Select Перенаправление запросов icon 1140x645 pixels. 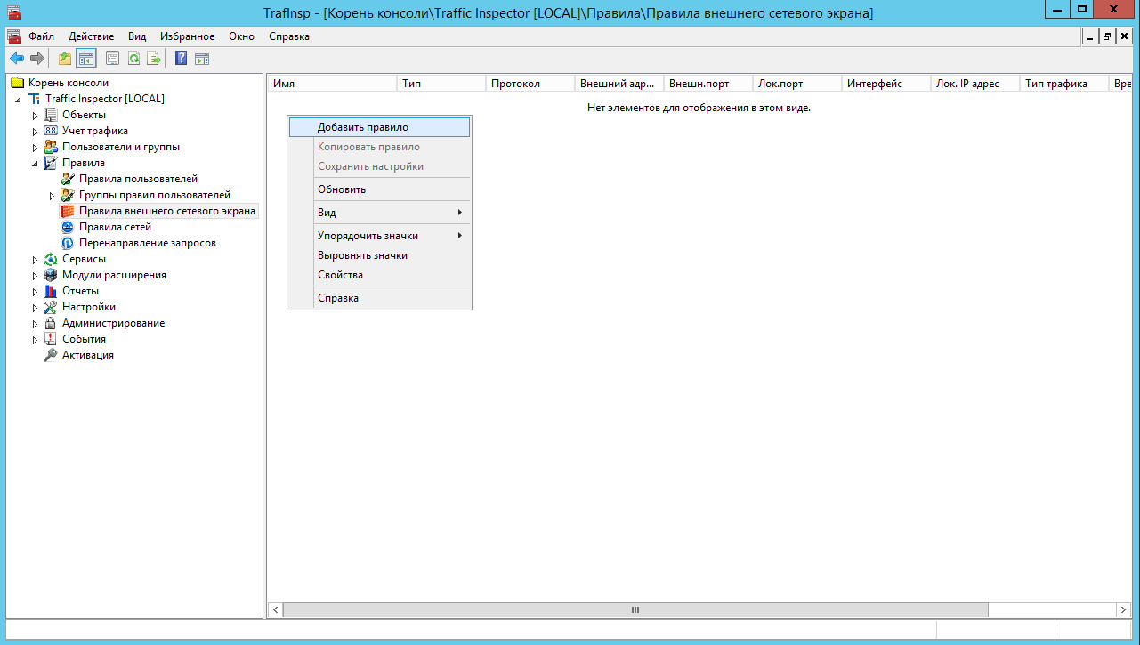pyautogui.click(x=67, y=243)
